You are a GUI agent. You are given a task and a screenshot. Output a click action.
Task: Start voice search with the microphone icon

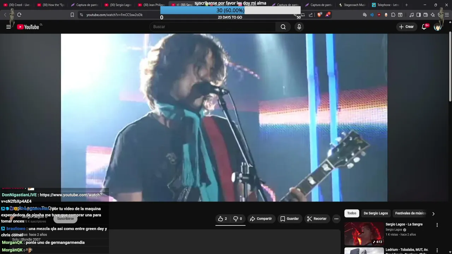click(299, 27)
